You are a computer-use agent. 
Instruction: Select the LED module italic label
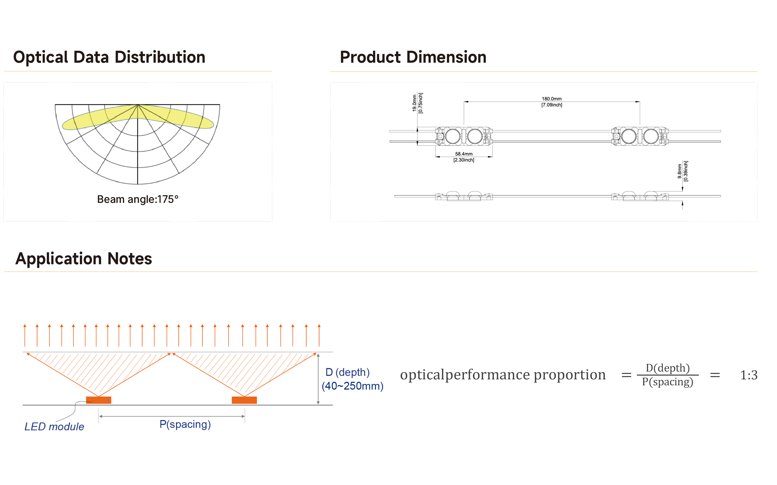point(54,427)
